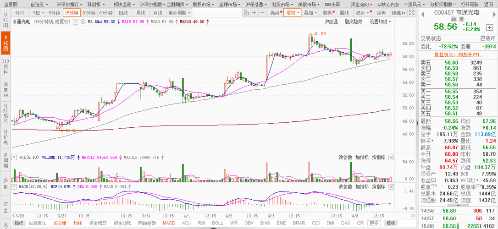Select the BOLL indicator tab
498x229 pixels.
pos(217,223)
